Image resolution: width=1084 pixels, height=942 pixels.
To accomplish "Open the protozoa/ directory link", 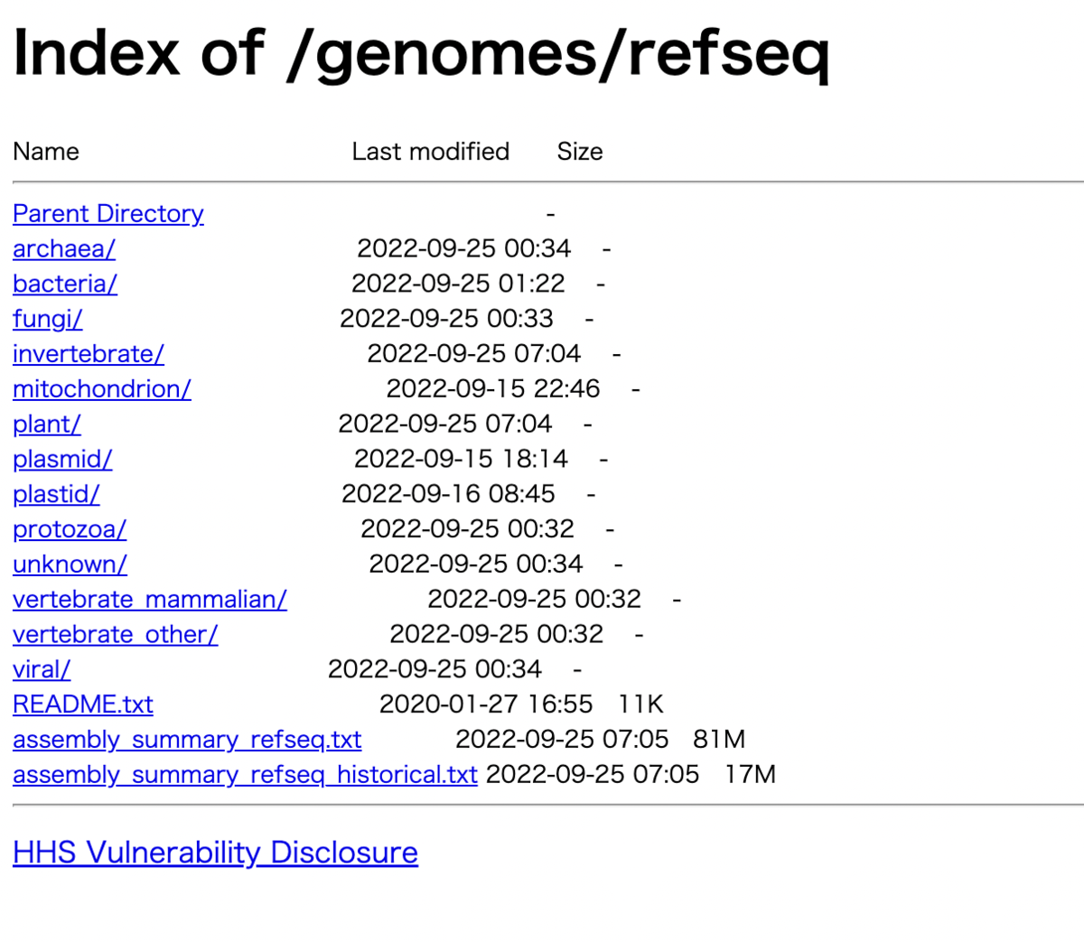I will [x=70, y=529].
